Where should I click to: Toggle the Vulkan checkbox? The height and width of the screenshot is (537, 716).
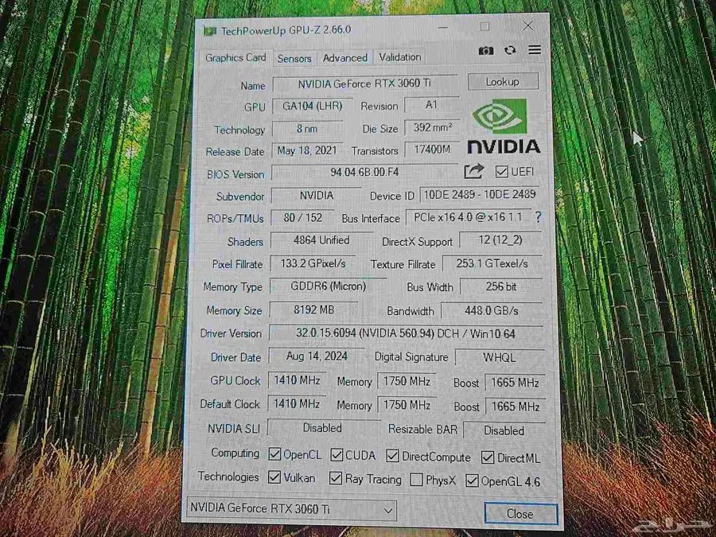(274, 477)
